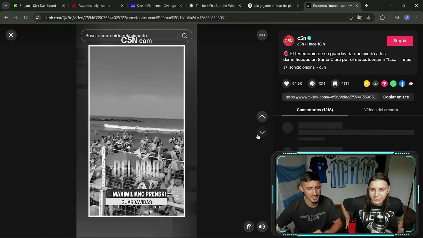The height and width of the screenshot is (238, 423).
Task: Close the Myinstants browser tab
Action: (x=122, y=6)
